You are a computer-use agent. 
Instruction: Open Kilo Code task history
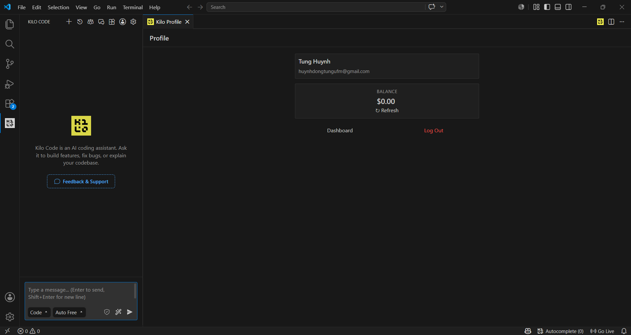(x=80, y=22)
